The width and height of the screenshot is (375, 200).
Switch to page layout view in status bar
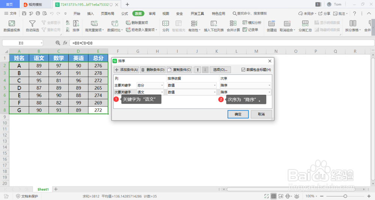tap(281, 196)
